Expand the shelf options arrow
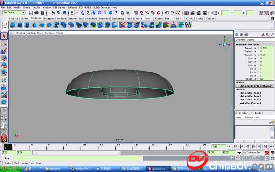The height and width of the screenshot is (172, 275). [x=5, y=28]
